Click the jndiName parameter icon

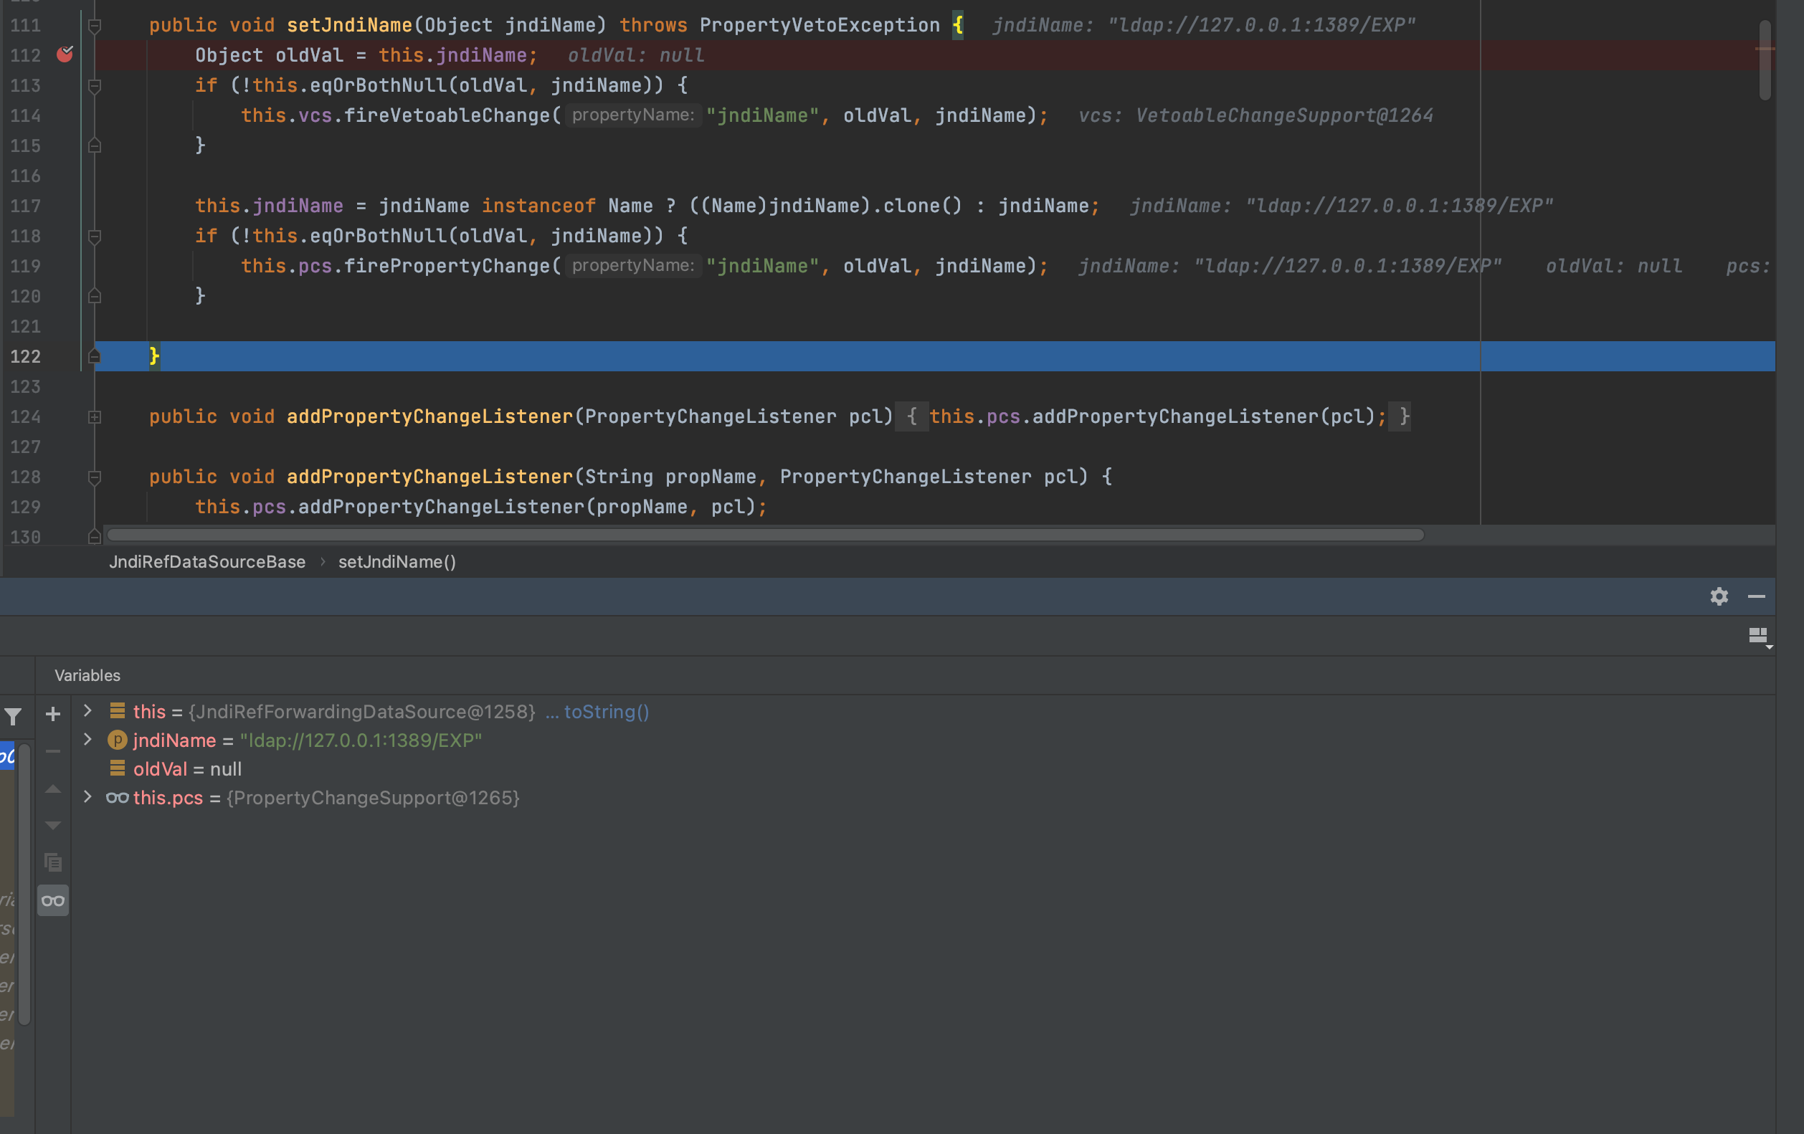117,740
